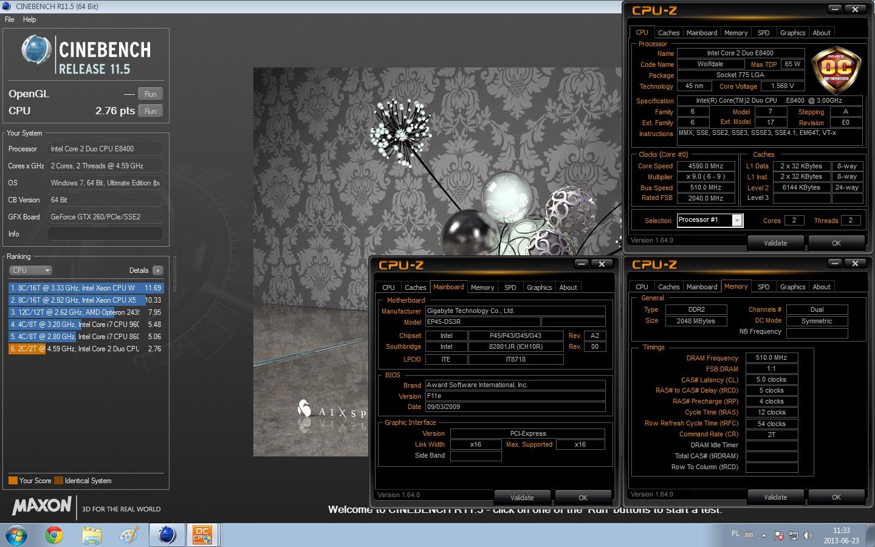
Task: Click Validate in top CPU-Z window
Action: click(775, 243)
